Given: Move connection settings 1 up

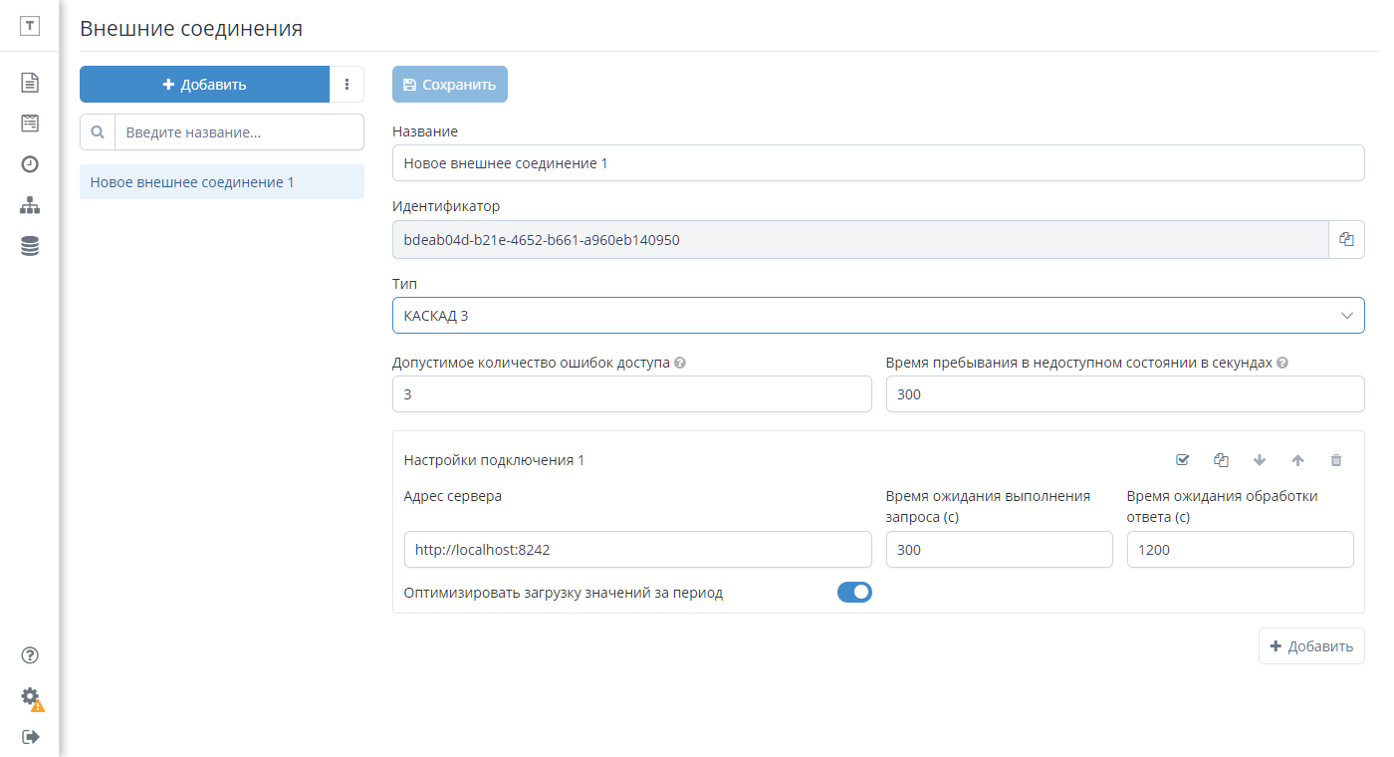Looking at the screenshot, I should coord(1297,460).
